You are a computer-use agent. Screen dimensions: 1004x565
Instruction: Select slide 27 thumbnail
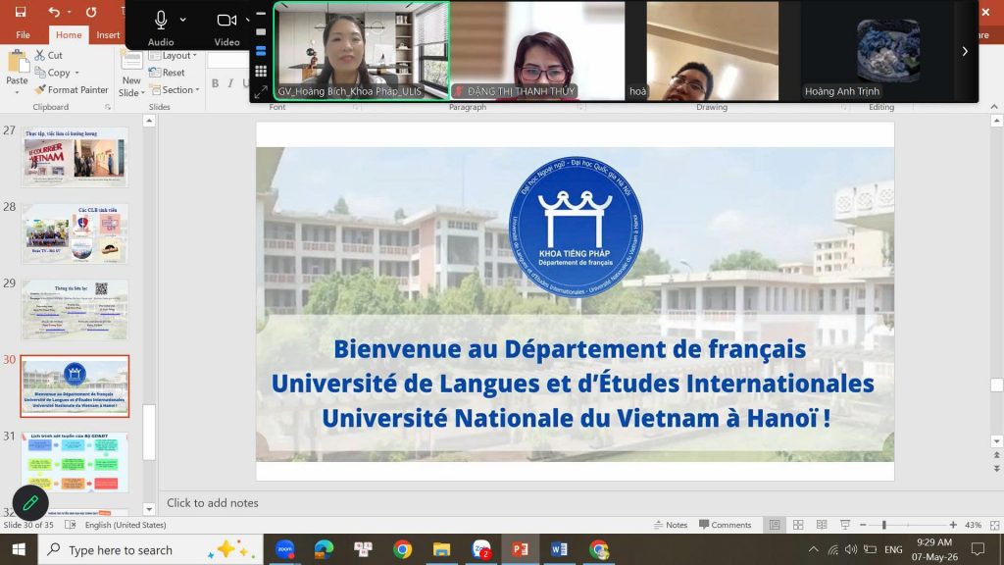pyautogui.click(x=75, y=157)
